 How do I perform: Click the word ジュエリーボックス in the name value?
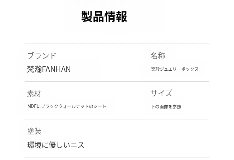coord(179,69)
